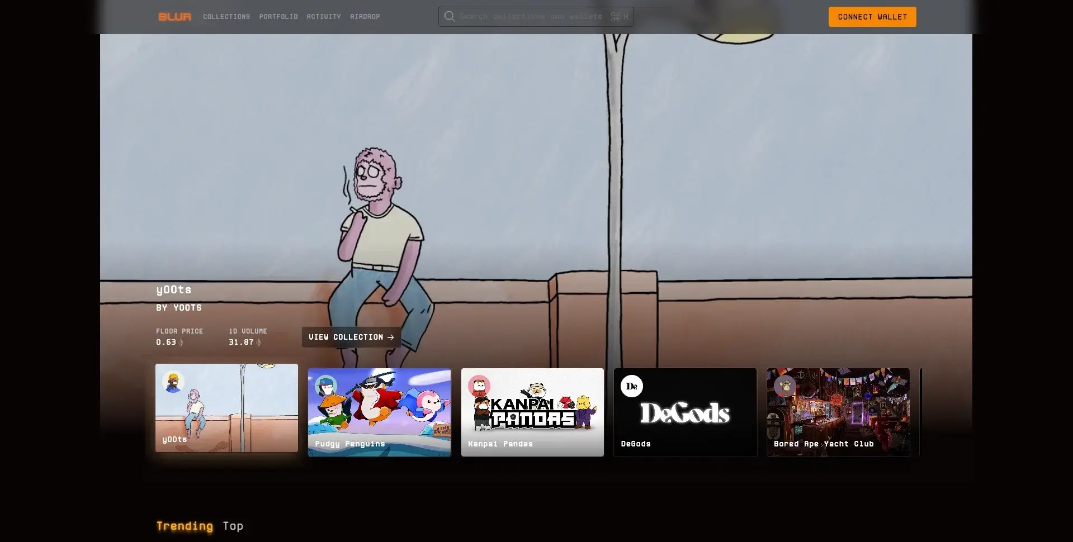
Task: Open the Portfolio page
Action: point(278,17)
